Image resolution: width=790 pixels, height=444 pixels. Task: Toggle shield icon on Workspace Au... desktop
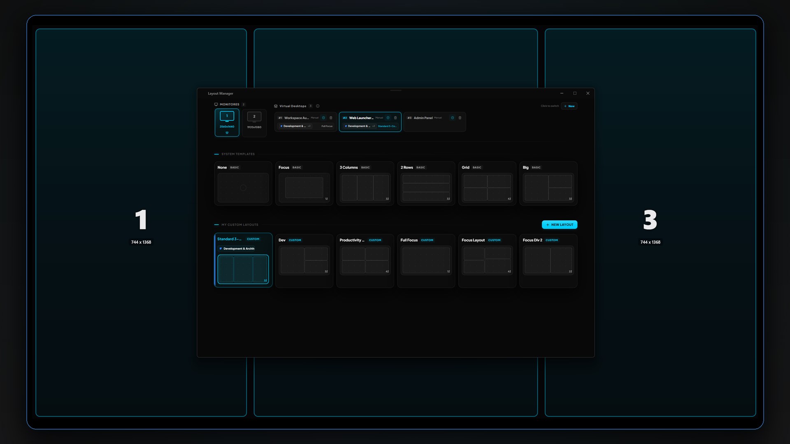click(323, 118)
